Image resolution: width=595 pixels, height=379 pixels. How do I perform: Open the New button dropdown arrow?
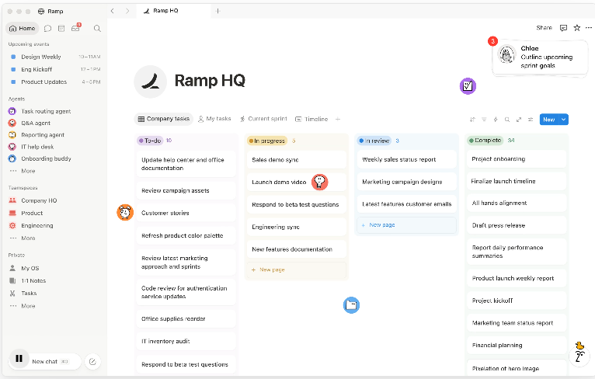pos(564,120)
